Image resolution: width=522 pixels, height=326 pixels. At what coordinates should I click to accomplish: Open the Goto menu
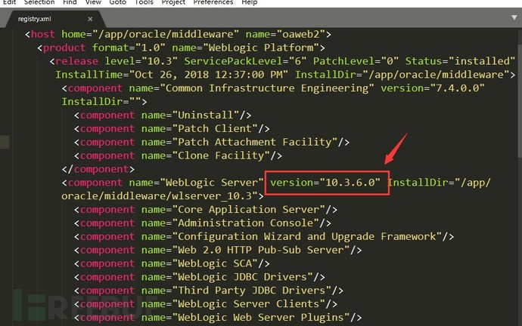coord(118,2)
